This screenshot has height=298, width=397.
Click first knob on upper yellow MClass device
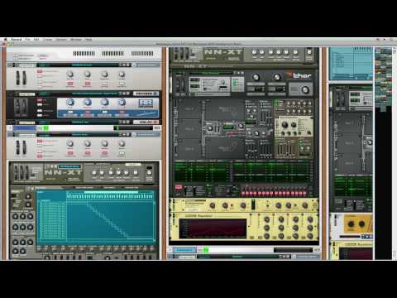tap(213, 205)
